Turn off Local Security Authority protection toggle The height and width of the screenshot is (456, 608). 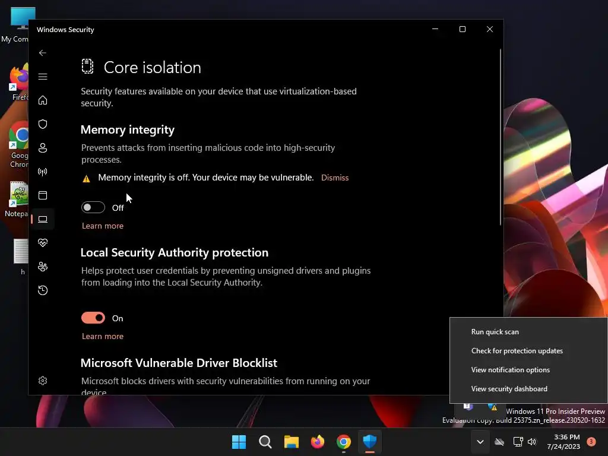(93, 318)
